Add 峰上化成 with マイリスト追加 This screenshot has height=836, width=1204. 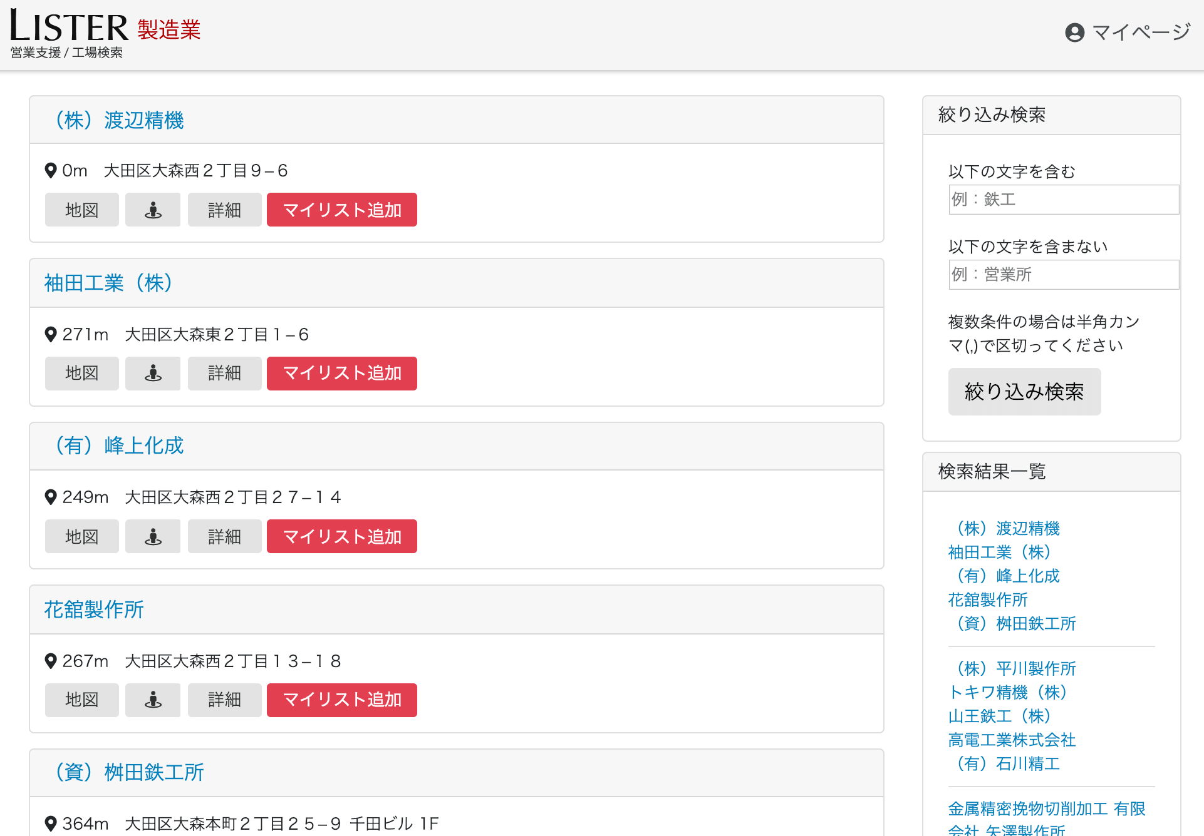click(342, 536)
